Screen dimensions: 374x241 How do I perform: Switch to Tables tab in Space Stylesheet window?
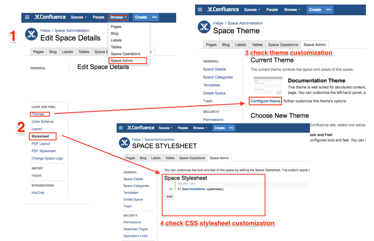tap(170, 158)
